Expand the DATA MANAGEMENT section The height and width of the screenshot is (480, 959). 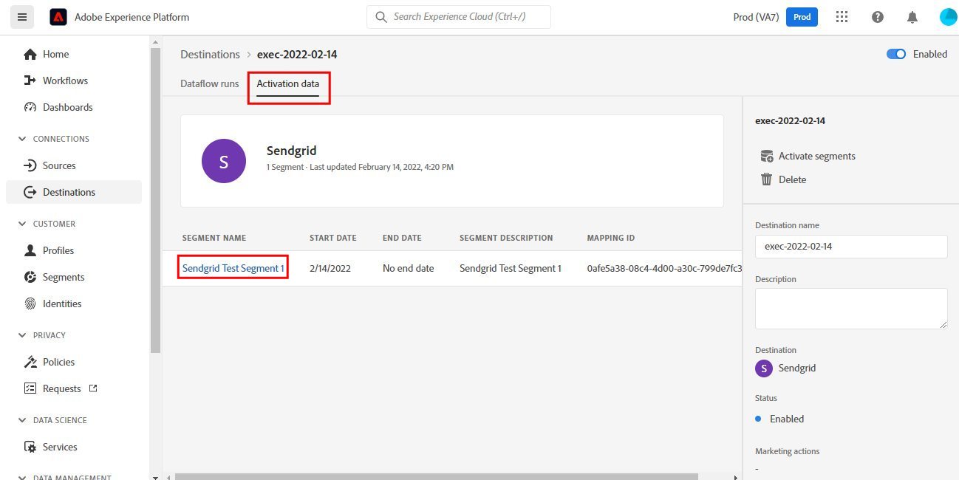click(x=22, y=477)
